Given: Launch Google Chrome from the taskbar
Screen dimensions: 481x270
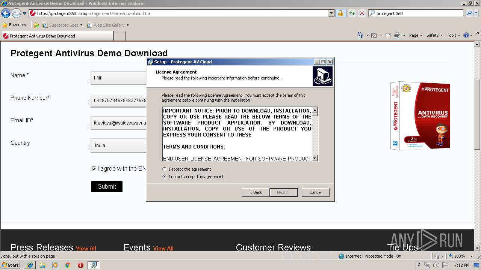Looking at the screenshot, I should tap(68, 265).
